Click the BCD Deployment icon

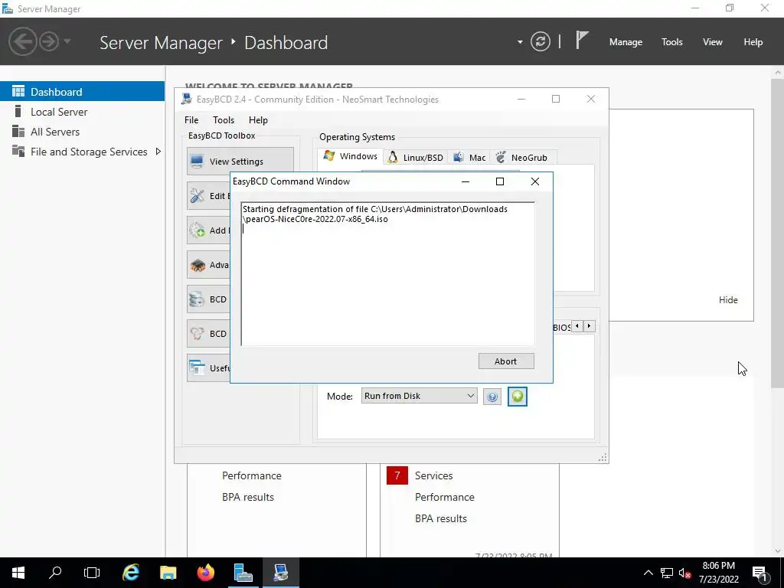tap(197, 334)
